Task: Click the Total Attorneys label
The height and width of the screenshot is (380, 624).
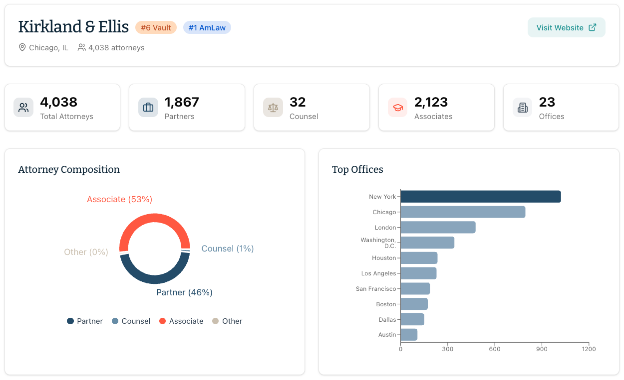Action: coord(66,117)
